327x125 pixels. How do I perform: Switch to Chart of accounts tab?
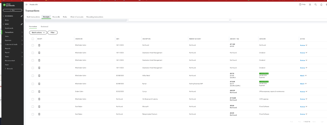tap(77, 17)
